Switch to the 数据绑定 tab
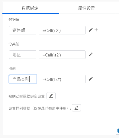This screenshot has width=119, height=138. (30, 8)
